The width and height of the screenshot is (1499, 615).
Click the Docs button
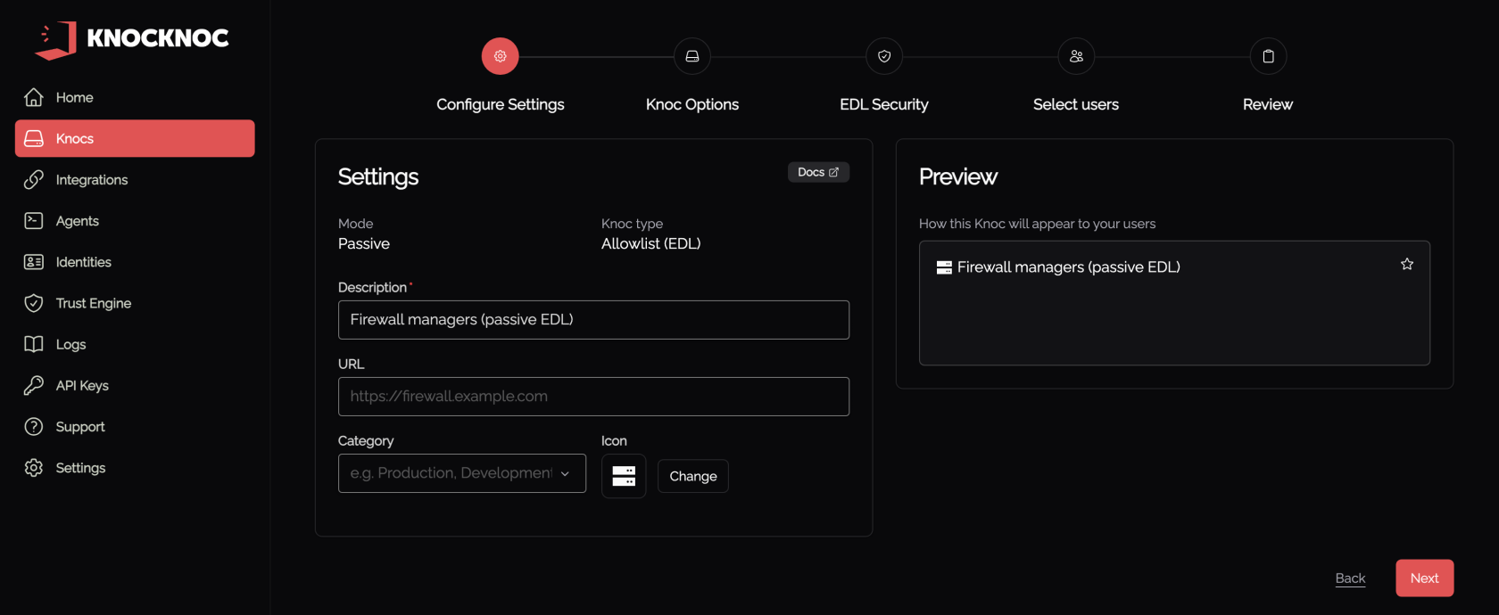pyautogui.click(x=818, y=172)
